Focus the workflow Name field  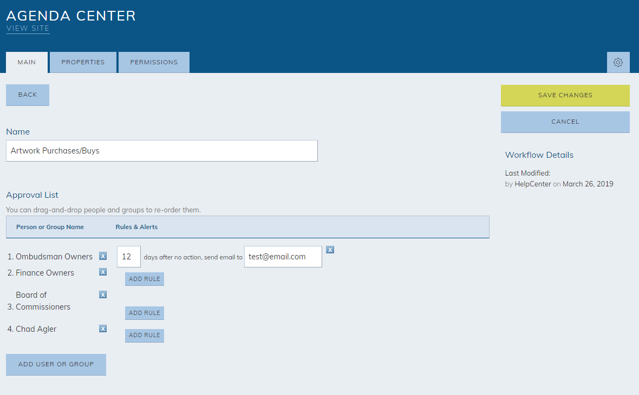click(x=162, y=151)
